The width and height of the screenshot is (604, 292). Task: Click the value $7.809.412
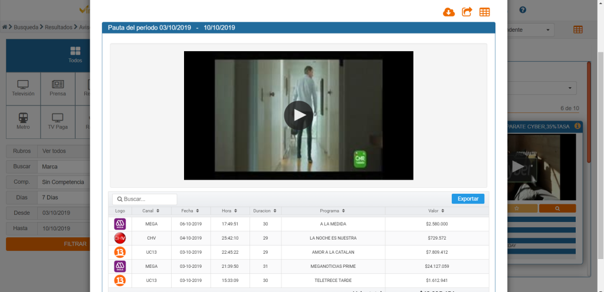click(x=437, y=253)
